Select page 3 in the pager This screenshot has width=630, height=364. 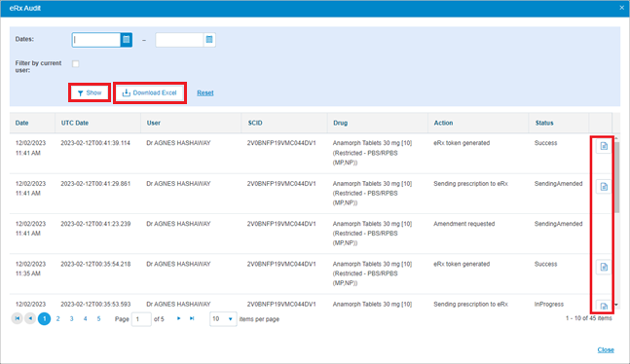tap(71, 318)
